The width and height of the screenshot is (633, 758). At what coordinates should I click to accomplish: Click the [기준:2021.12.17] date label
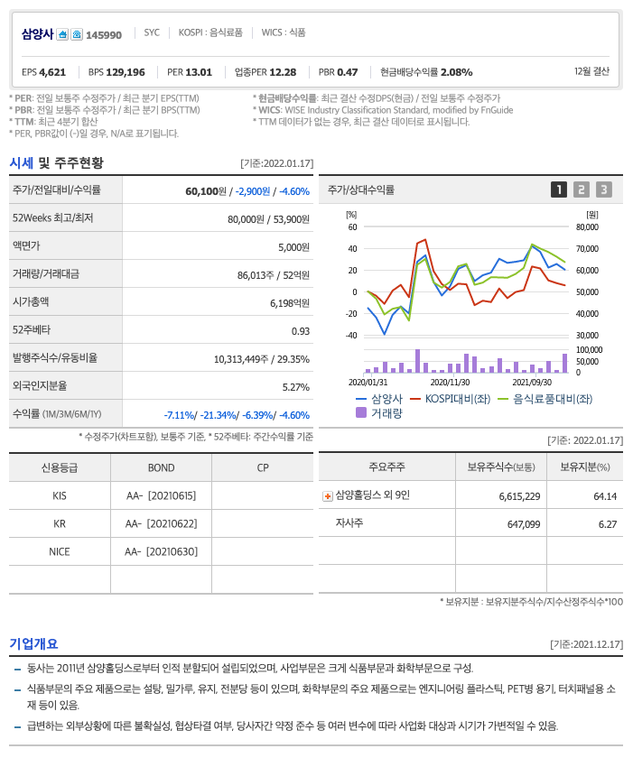(586, 644)
